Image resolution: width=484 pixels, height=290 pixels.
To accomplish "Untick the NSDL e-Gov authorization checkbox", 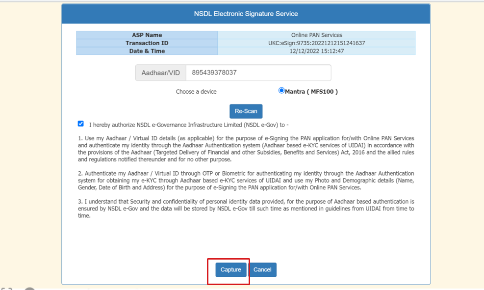I will (80, 124).
